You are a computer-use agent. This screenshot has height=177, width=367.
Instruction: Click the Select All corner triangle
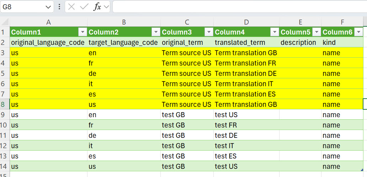pyautogui.click(x=5, y=22)
